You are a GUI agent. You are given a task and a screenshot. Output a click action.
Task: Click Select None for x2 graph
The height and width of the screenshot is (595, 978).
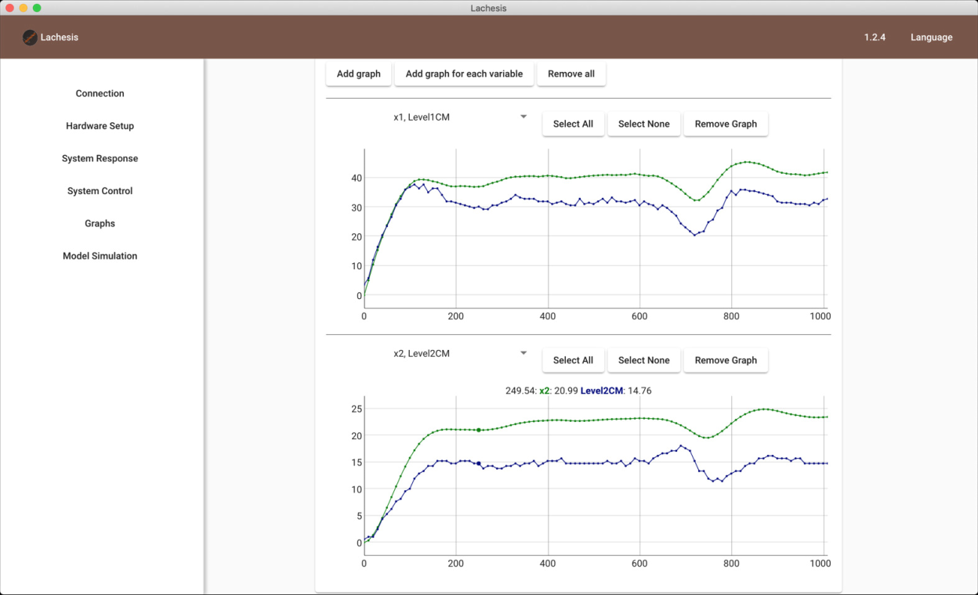(x=643, y=360)
